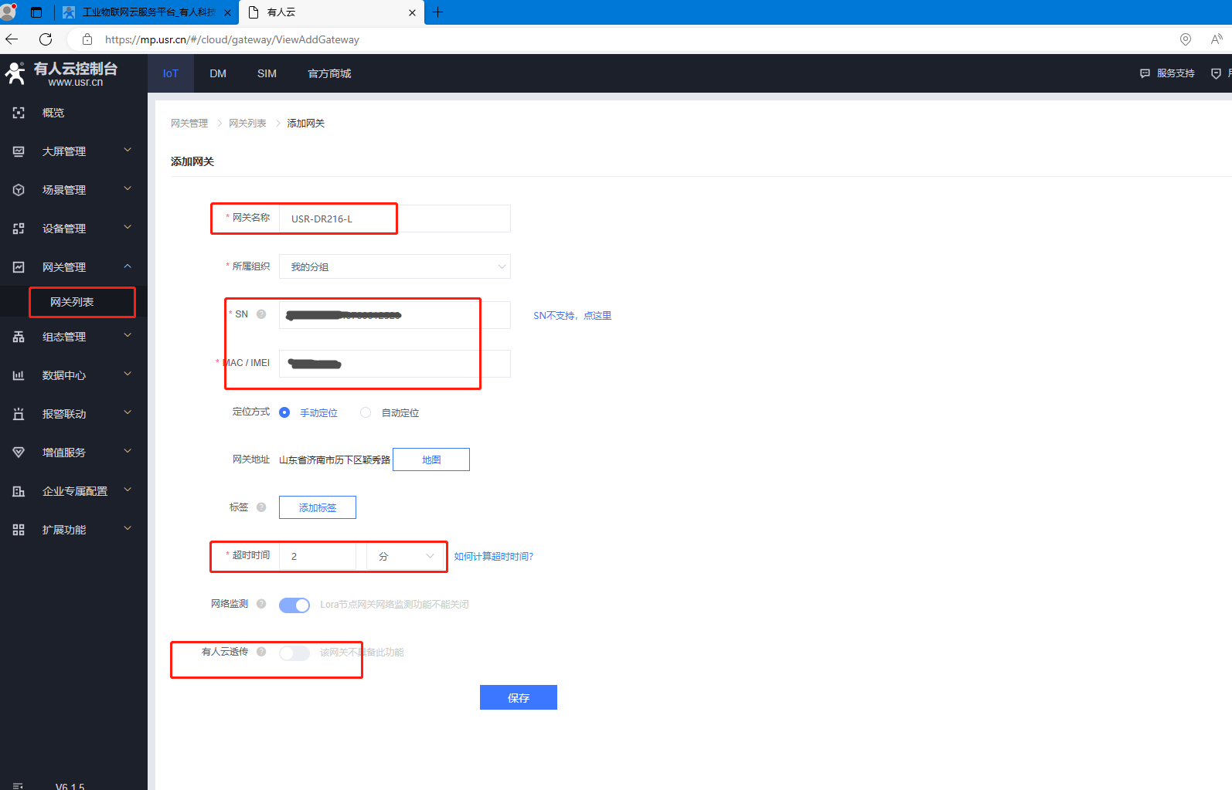Click the shield icon in top bar

tap(1216, 73)
